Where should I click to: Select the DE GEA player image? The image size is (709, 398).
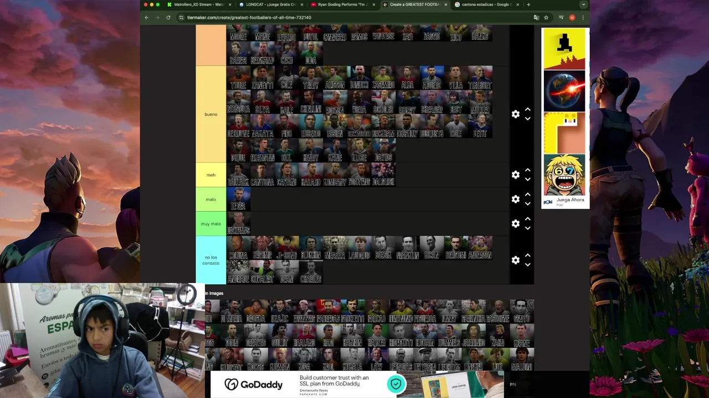coord(238,199)
